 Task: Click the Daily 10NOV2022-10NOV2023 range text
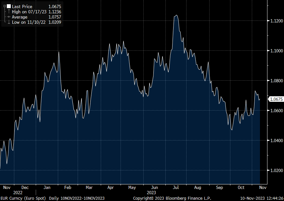[77, 198]
